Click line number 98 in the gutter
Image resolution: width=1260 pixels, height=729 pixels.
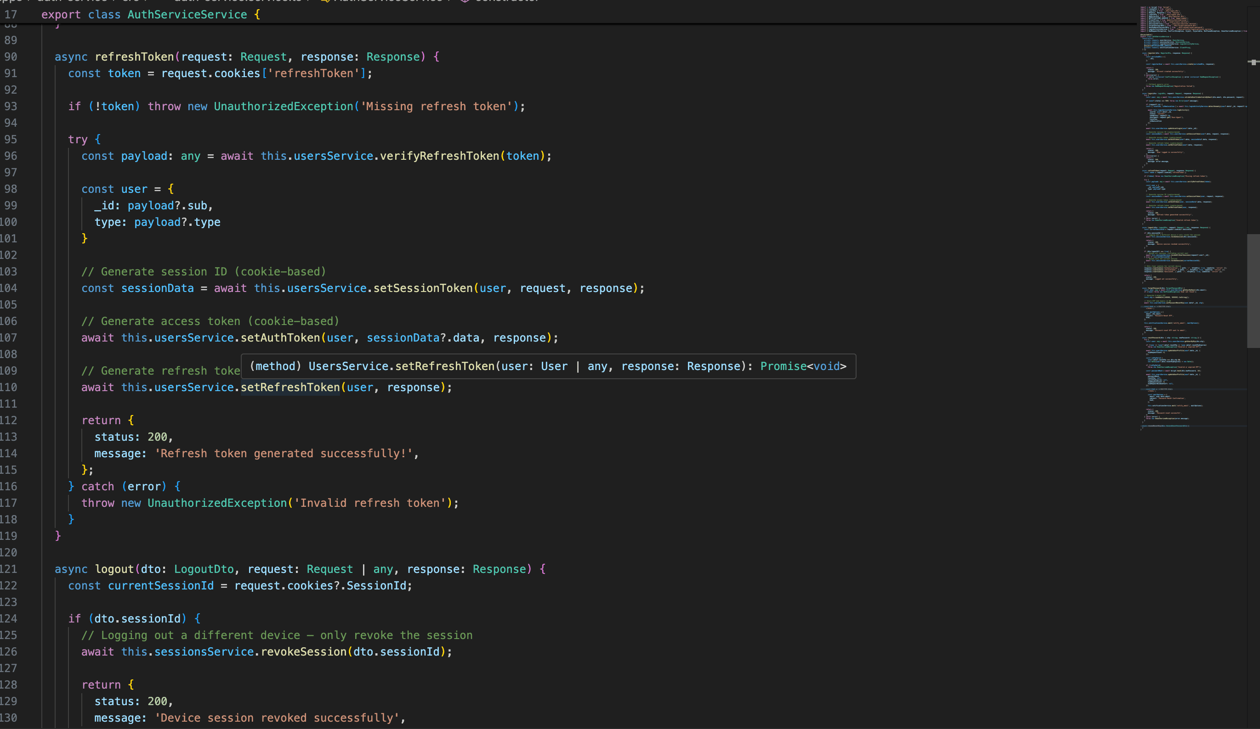pyautogui.click(x=11, y=190)
